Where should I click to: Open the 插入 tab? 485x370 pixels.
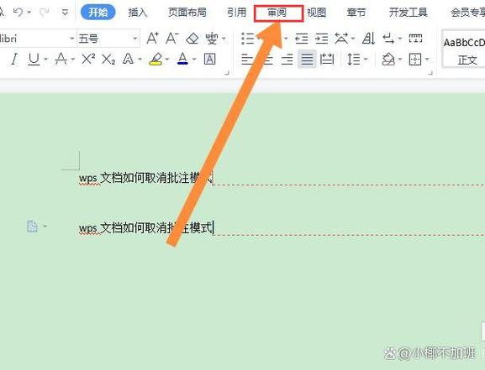point(138,13)
